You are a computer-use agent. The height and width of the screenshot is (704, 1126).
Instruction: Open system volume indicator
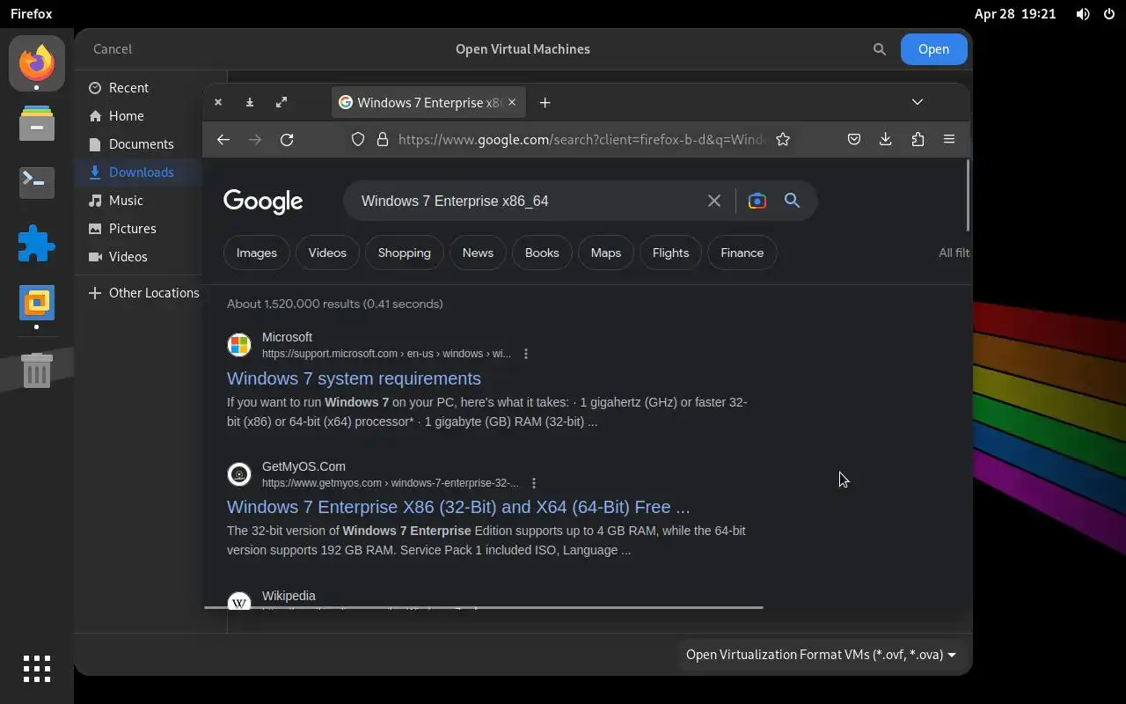(x=1083, y=14)
